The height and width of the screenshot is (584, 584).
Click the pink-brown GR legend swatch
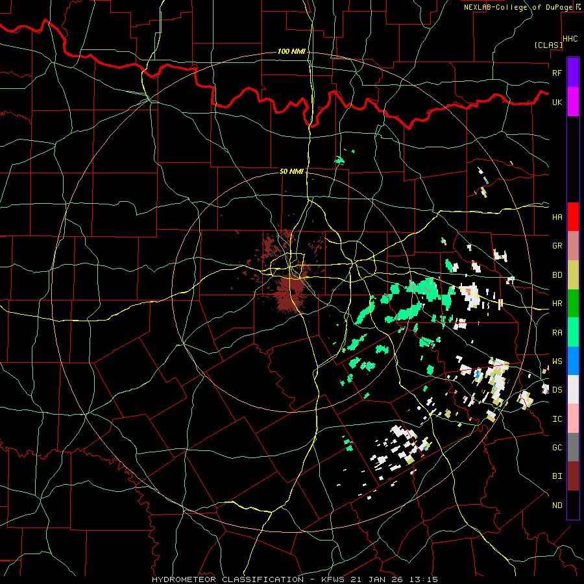coord(573,246)
